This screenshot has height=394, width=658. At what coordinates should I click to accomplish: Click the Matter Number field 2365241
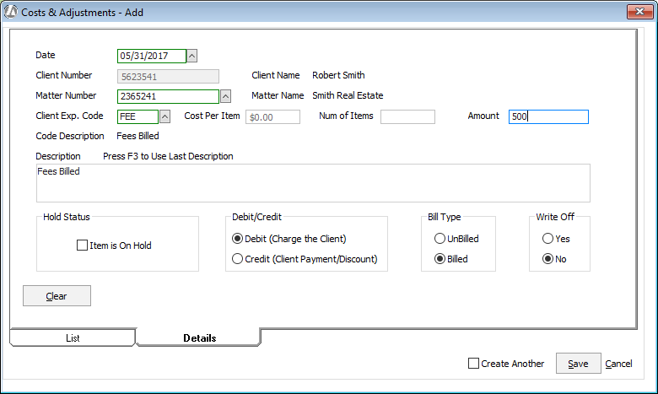(x=168, y=96)
